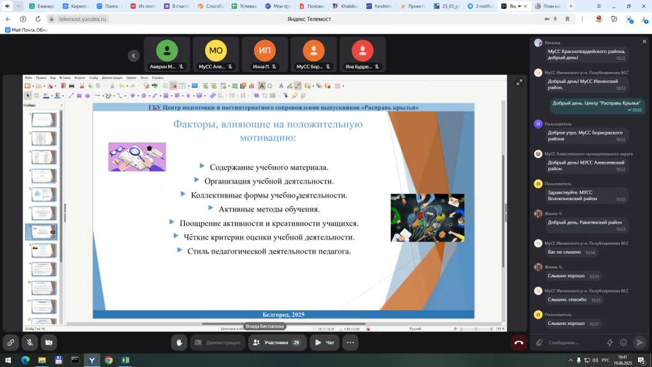Click the РУС input language indicator

[606, 360]
